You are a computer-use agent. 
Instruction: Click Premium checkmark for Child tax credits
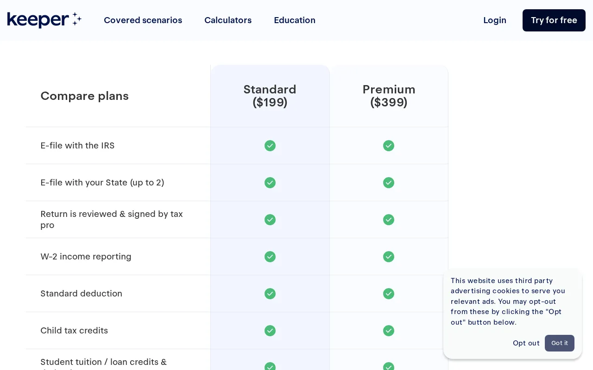[x=389, y=331]
